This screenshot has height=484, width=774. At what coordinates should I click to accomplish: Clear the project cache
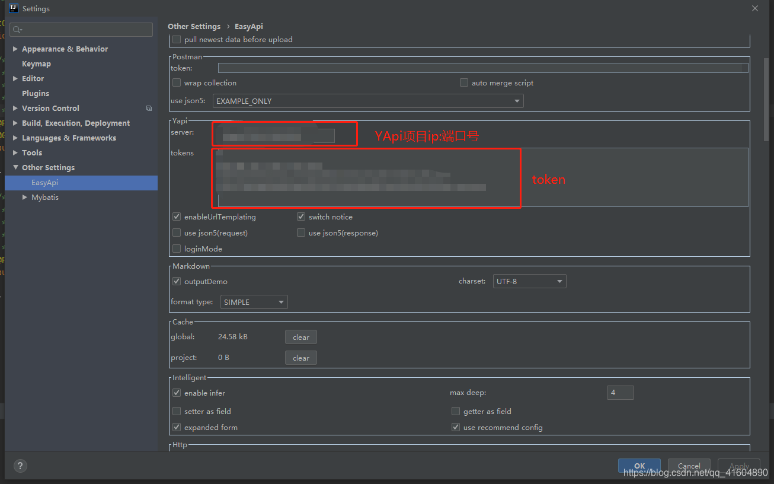point(301,358)
